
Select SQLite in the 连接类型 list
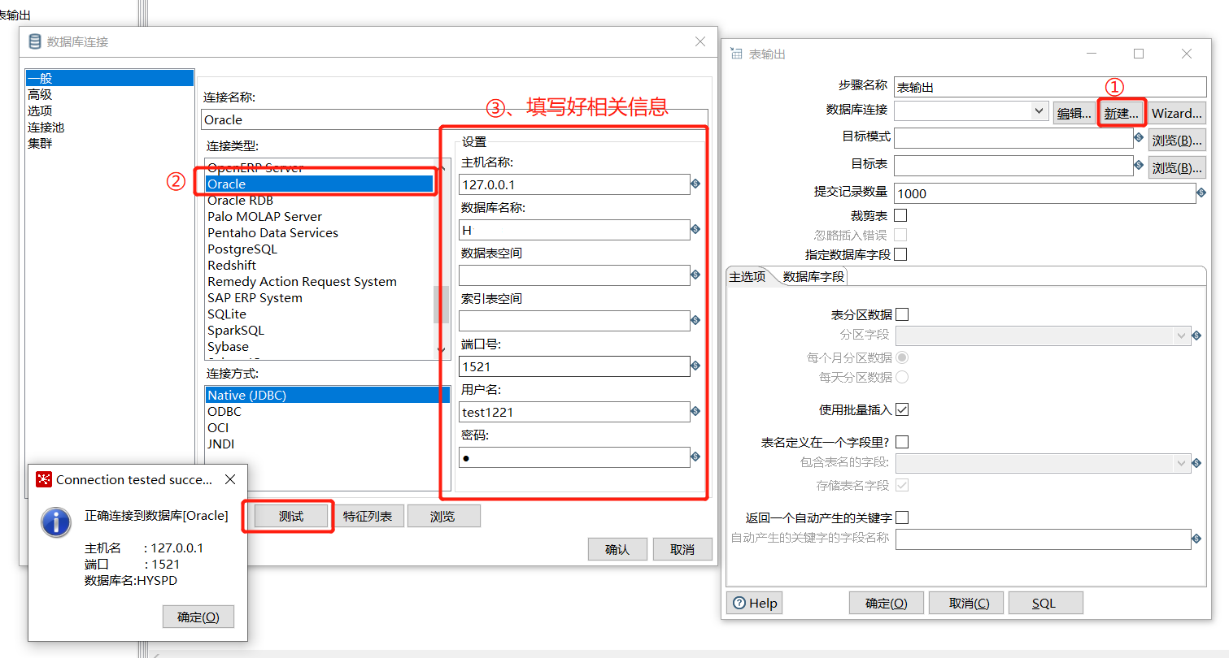[227, 314]
